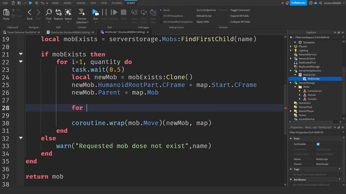
Task: Click the Resume playback icon
Action: (114, 12)
